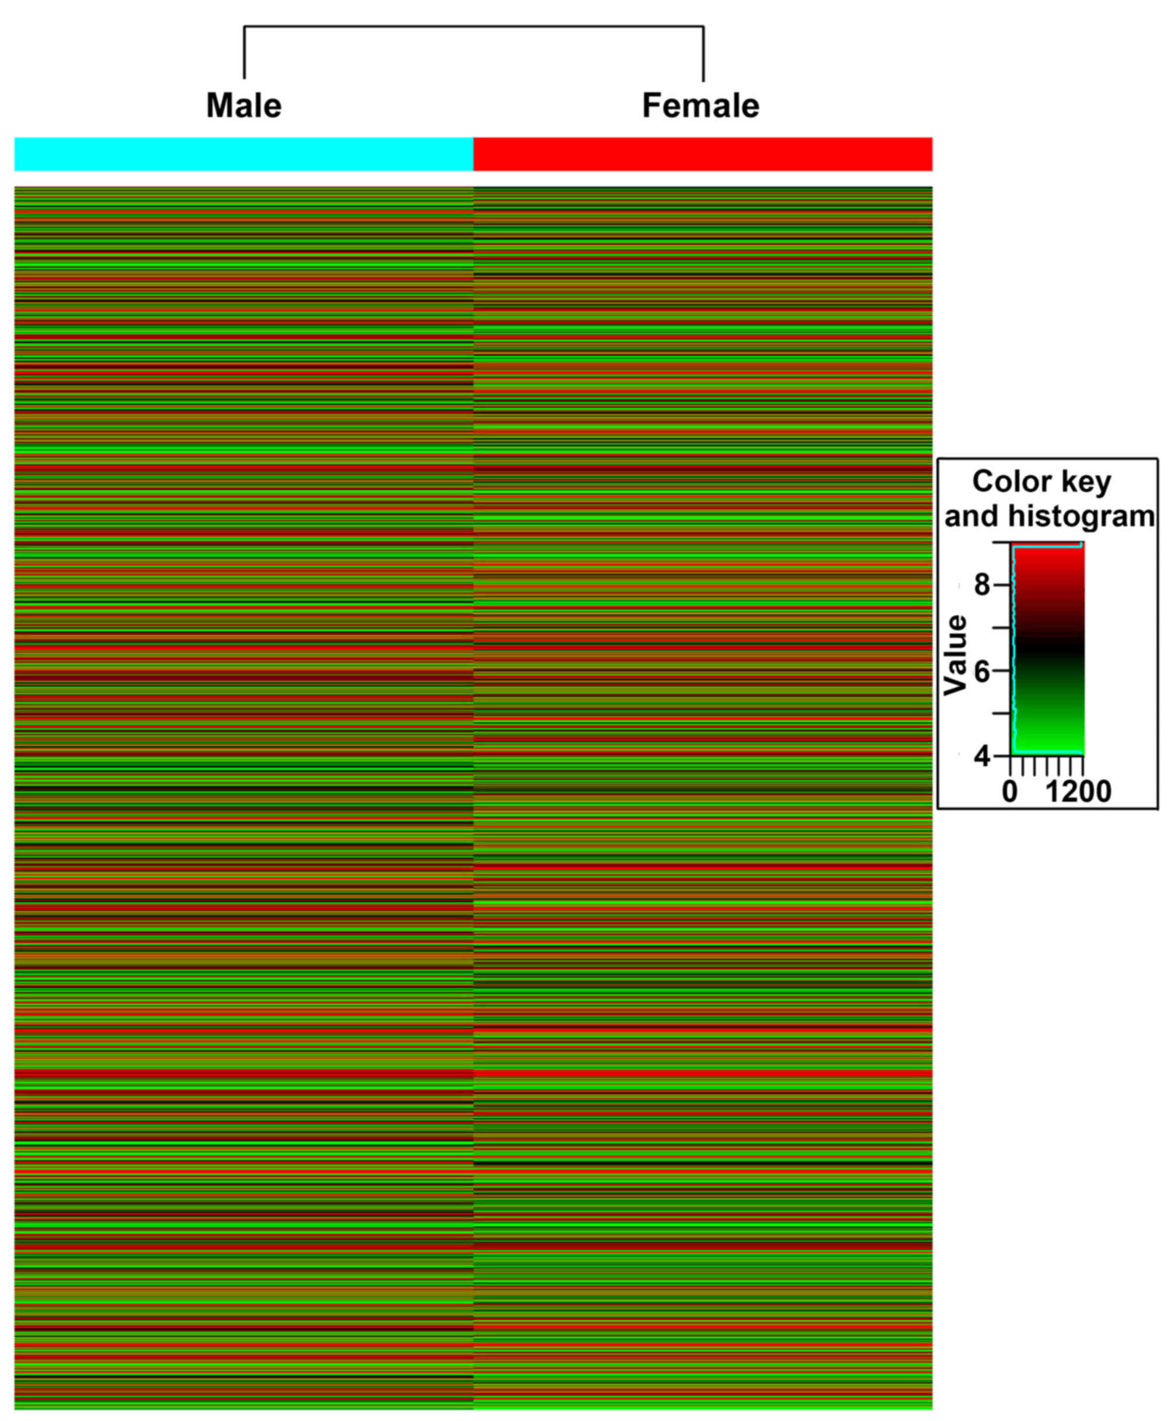Click the value 8 tick label

point(982,585)
